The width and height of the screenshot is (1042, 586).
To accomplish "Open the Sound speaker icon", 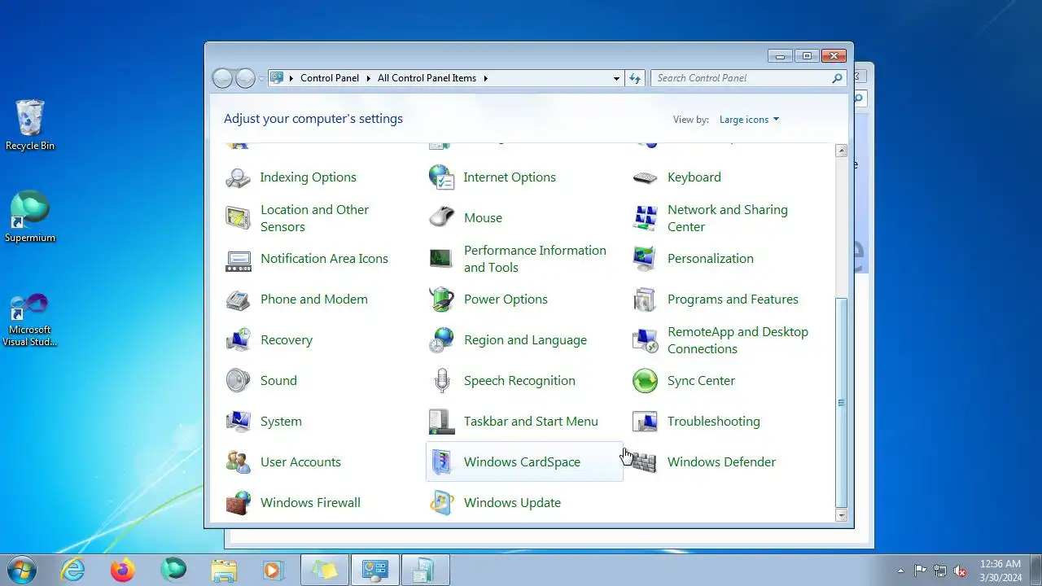I will (x=239, y=381).
